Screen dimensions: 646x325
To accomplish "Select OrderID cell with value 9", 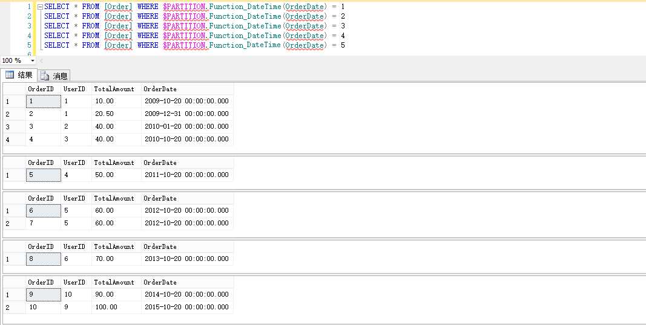I will [x=43, y=295].
